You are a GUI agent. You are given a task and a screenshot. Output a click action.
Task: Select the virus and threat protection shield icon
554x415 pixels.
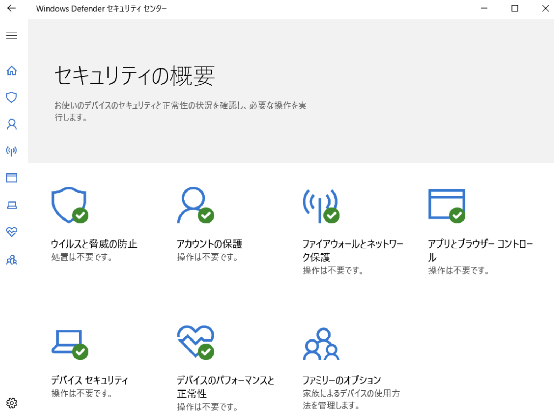(x=12, y=97)
